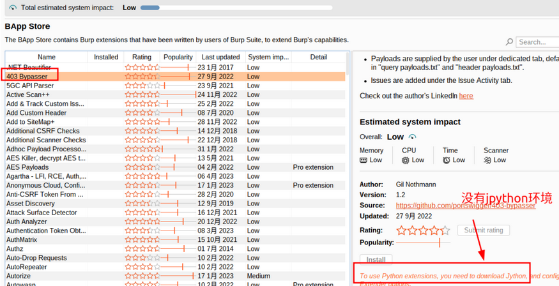Select the Authz extension
This screenshot has width=559, height=286.
[175, 248]
